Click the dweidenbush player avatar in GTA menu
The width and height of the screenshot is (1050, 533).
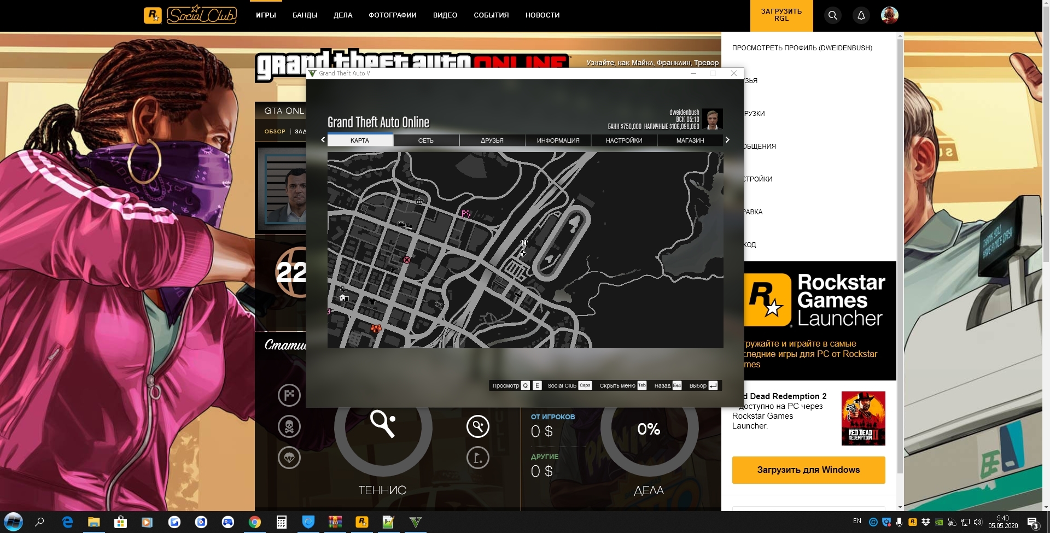coord(713,119)
